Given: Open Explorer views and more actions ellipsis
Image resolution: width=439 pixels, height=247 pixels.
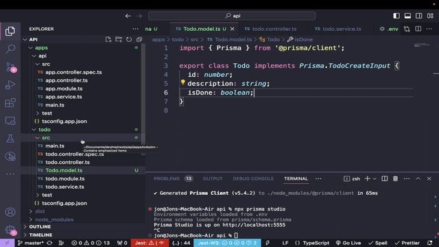Looking at the screenshot, I should (x=136, y=29).
